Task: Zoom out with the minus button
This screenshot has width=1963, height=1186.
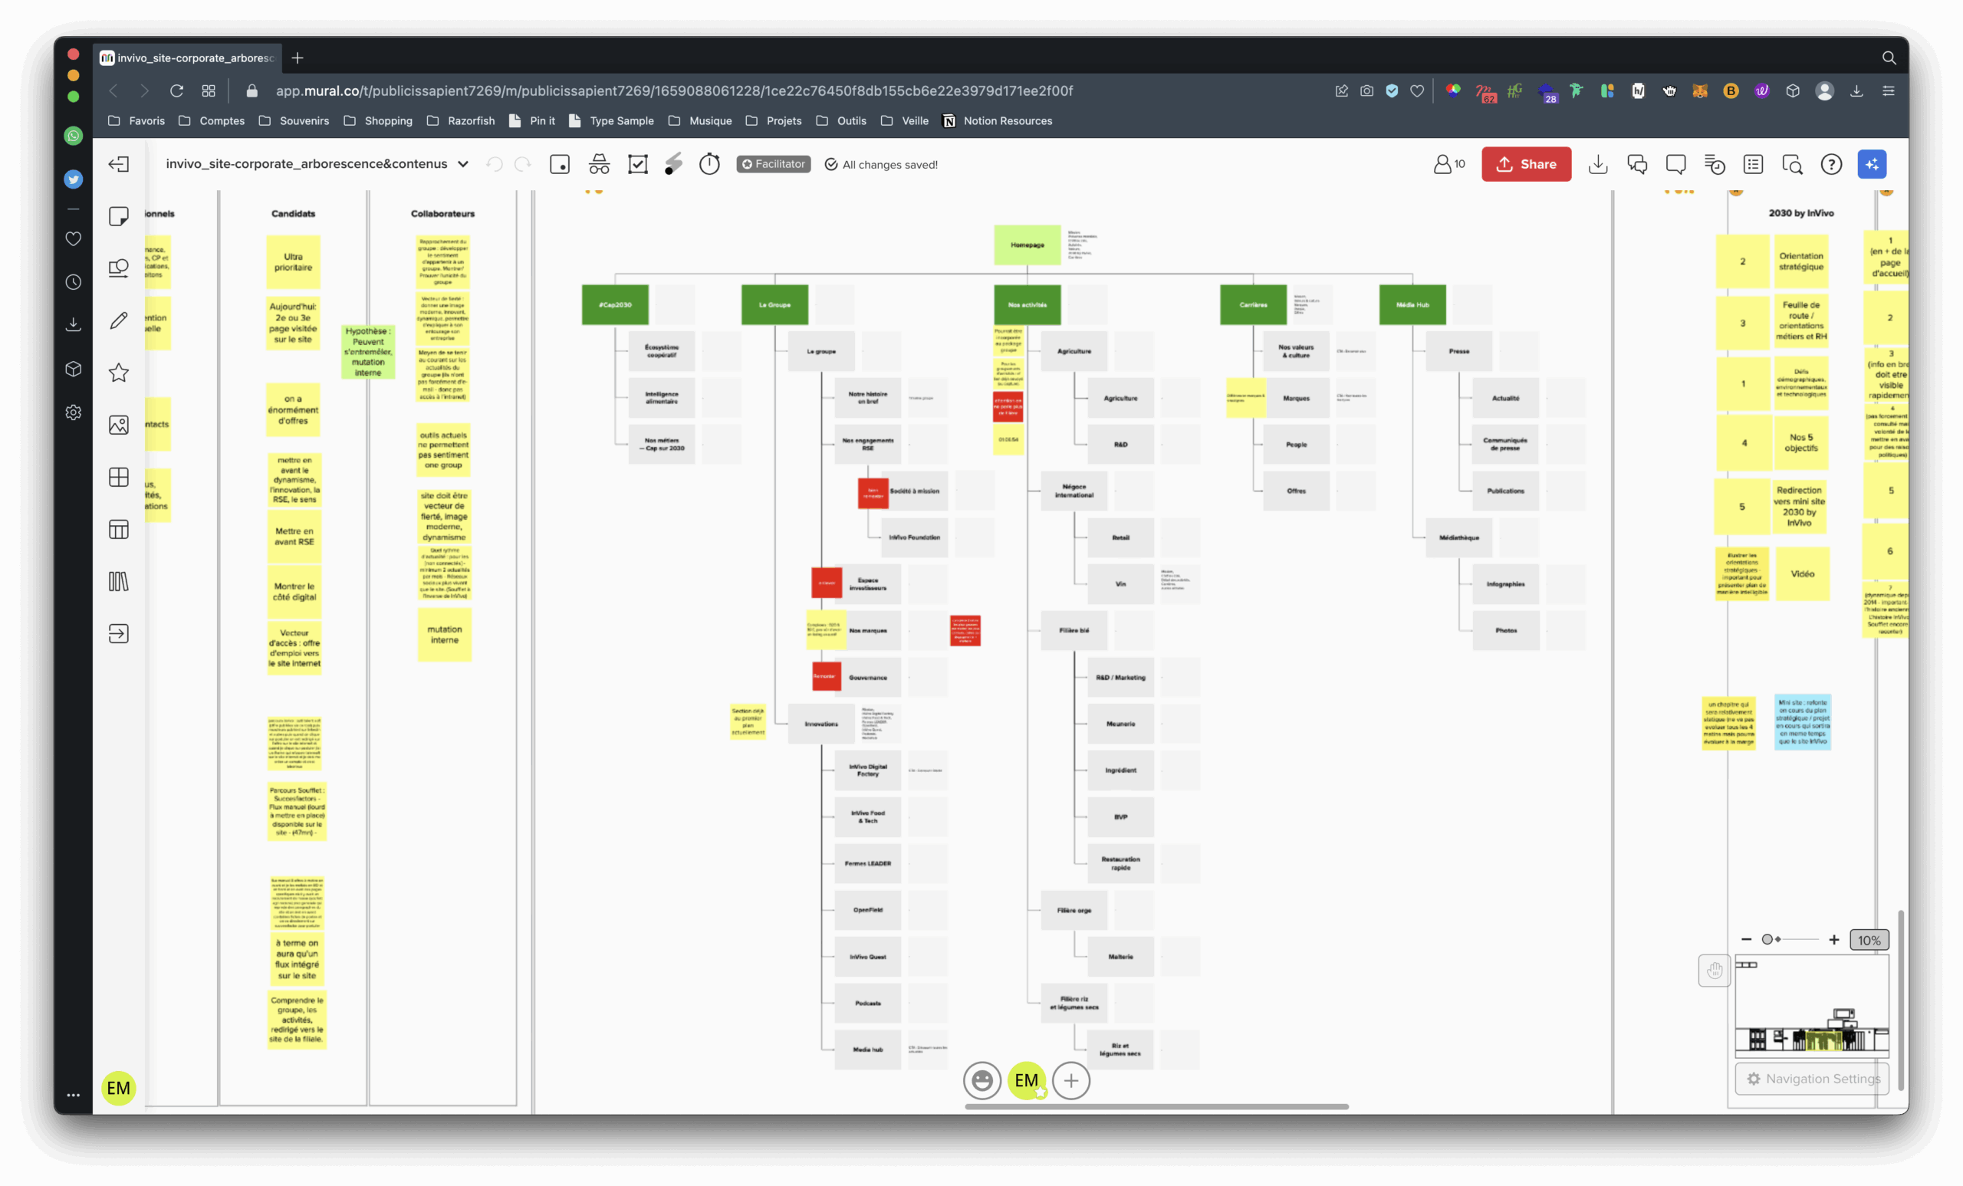Action: [x=1746, y=940]
